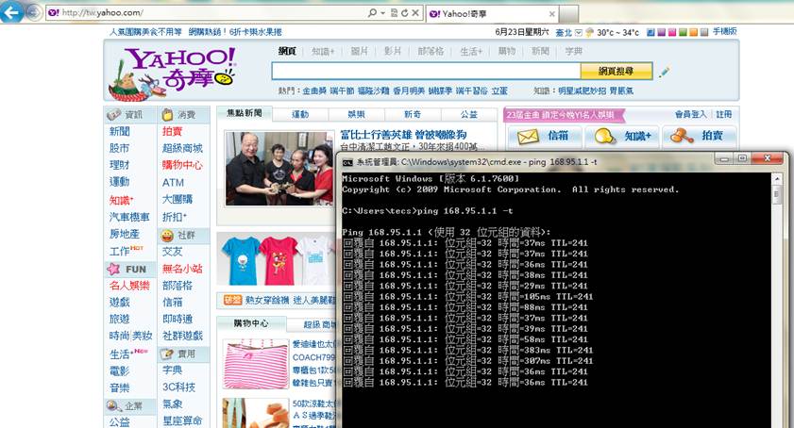Open the 超級商城 link in sidebar
794x428 pixels.
point(182,148)
